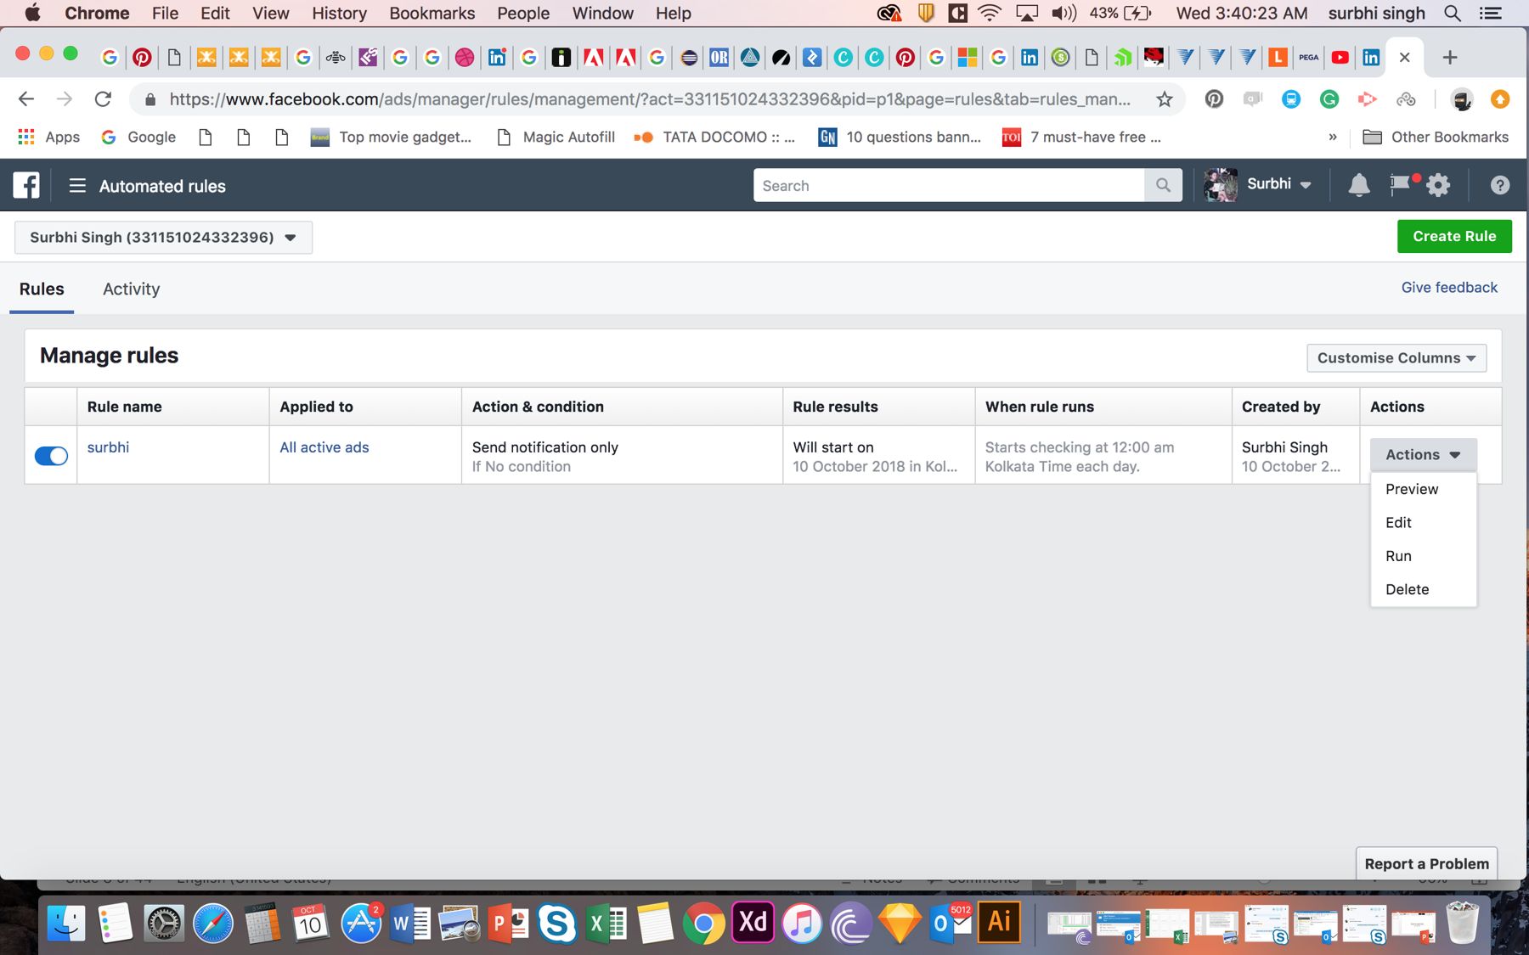Screen dimensions: 1529x955
Task: Click the All active ads link
Action: coord(324,447)
